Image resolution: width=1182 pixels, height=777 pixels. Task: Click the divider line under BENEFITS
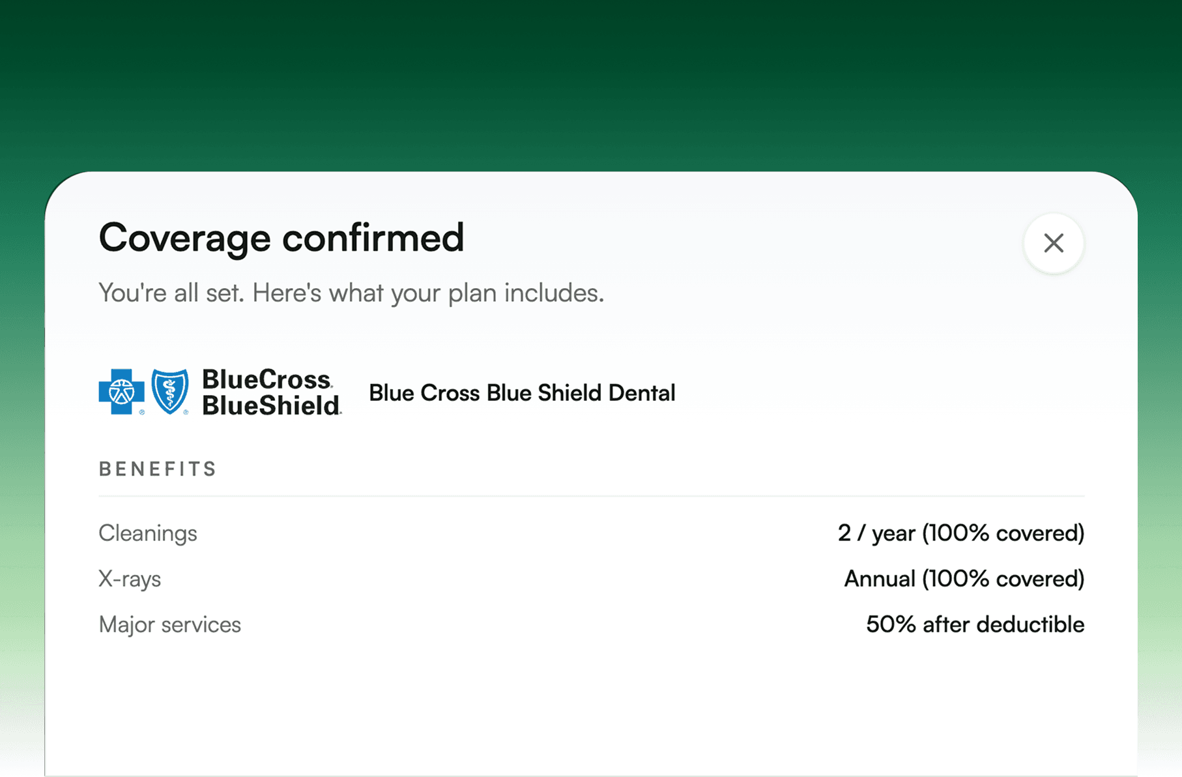click(x=591, y=496)
